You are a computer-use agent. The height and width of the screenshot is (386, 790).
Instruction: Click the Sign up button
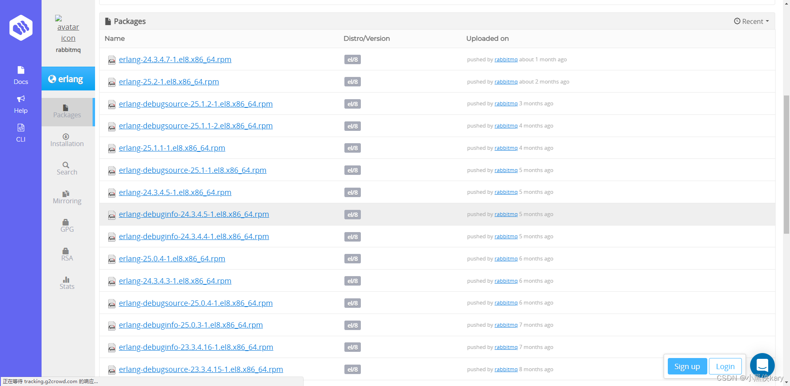pos(687,366)
